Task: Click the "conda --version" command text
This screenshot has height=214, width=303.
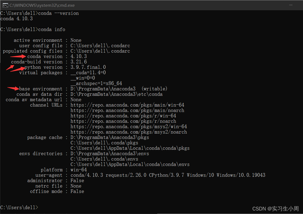Action: pyautogui.click(x=58, y=13)
